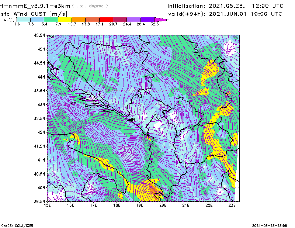Viewport: 295px width, 228px height.
Task: Click the '15E' longitude label
Action: click(x=47, y=205)
